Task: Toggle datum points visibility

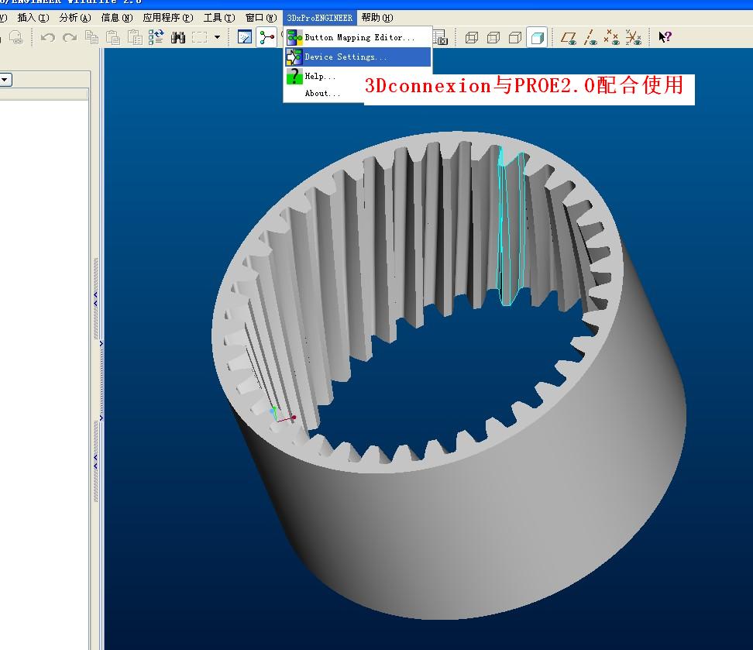Action: click(x=612, y=37)
